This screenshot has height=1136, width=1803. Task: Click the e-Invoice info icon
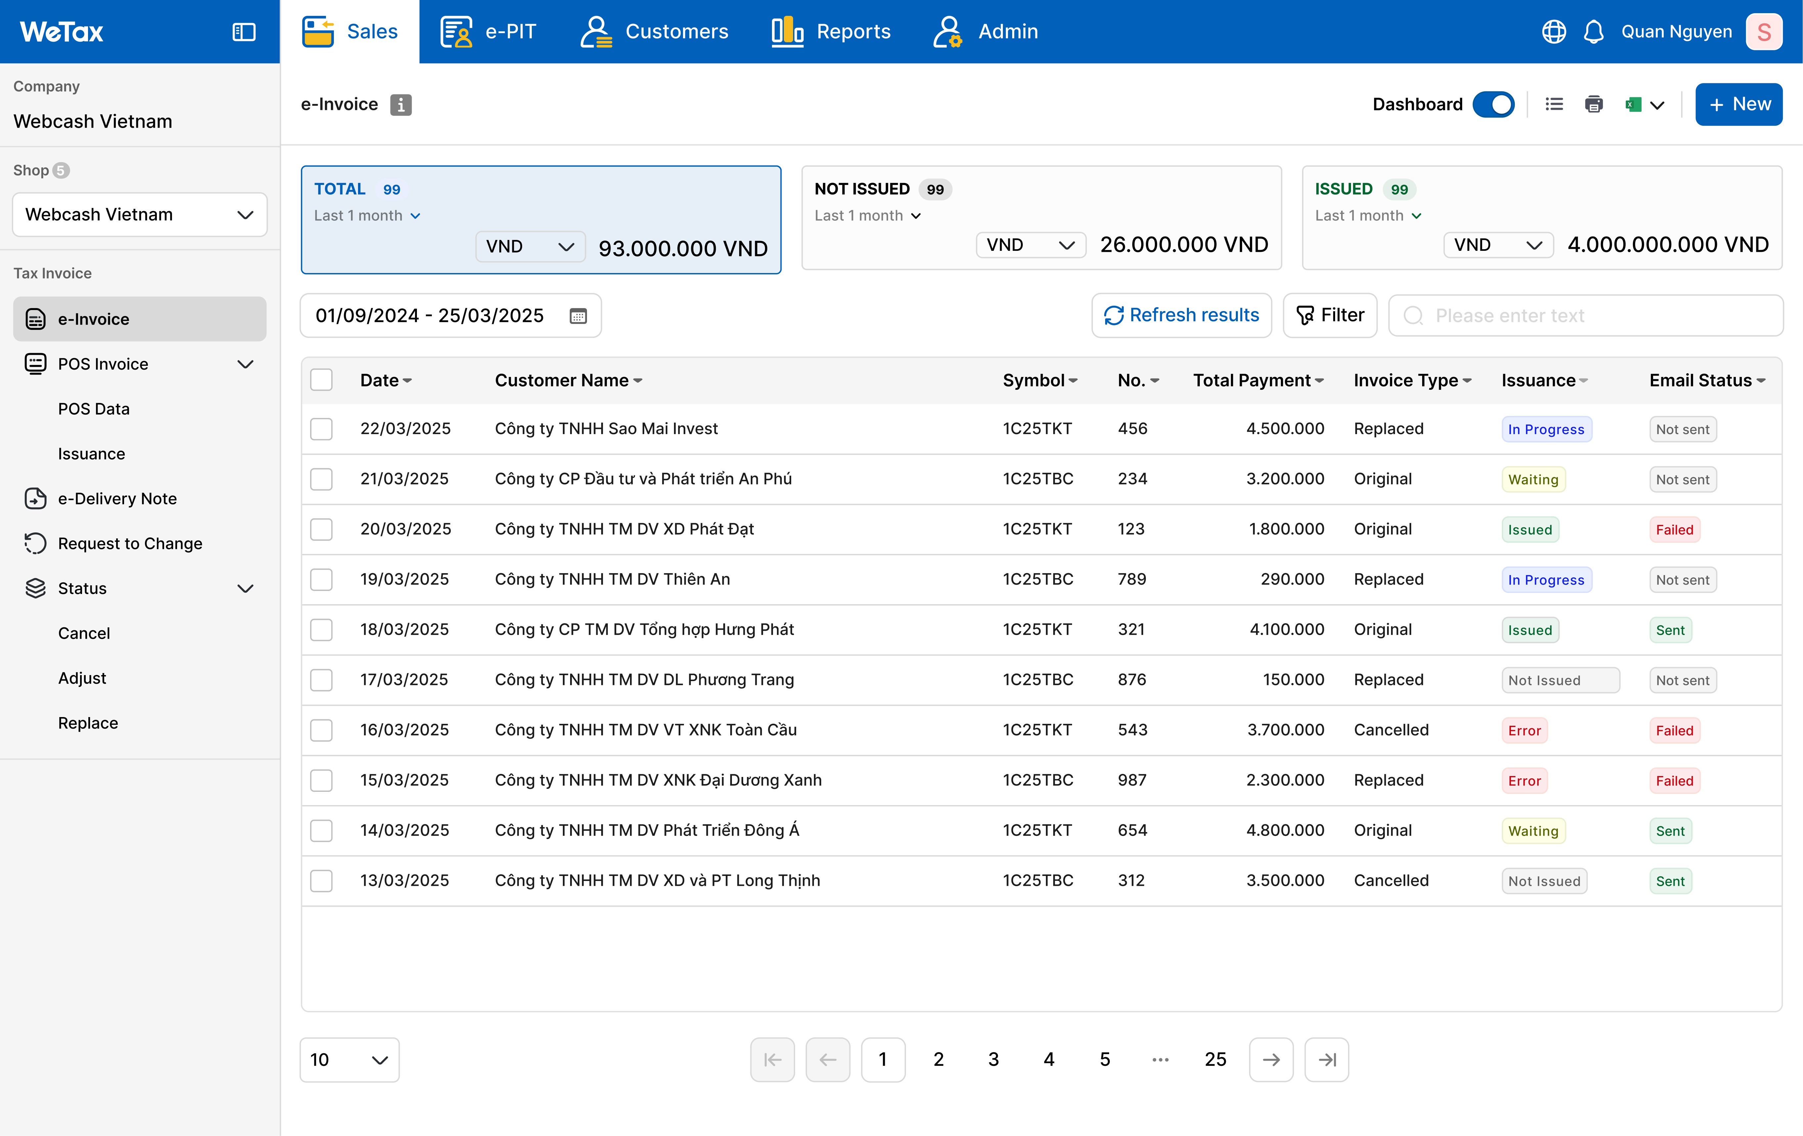coord(401,105)
